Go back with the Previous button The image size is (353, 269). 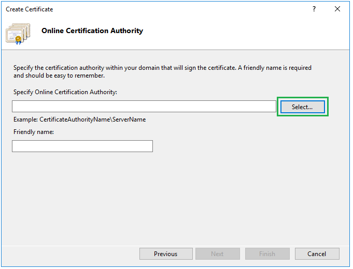166,253
